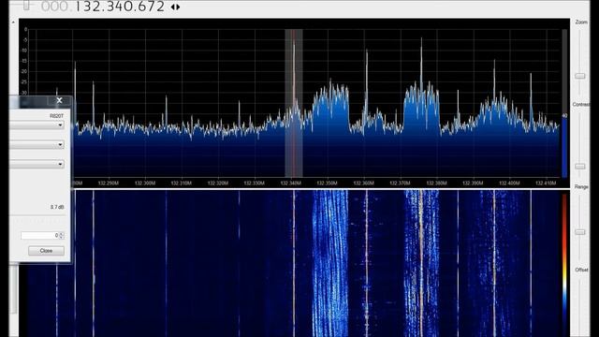Click the "132.370M" frequency axis label
The width and height of the screenshot is (599, 337).
tap(400, 183)
